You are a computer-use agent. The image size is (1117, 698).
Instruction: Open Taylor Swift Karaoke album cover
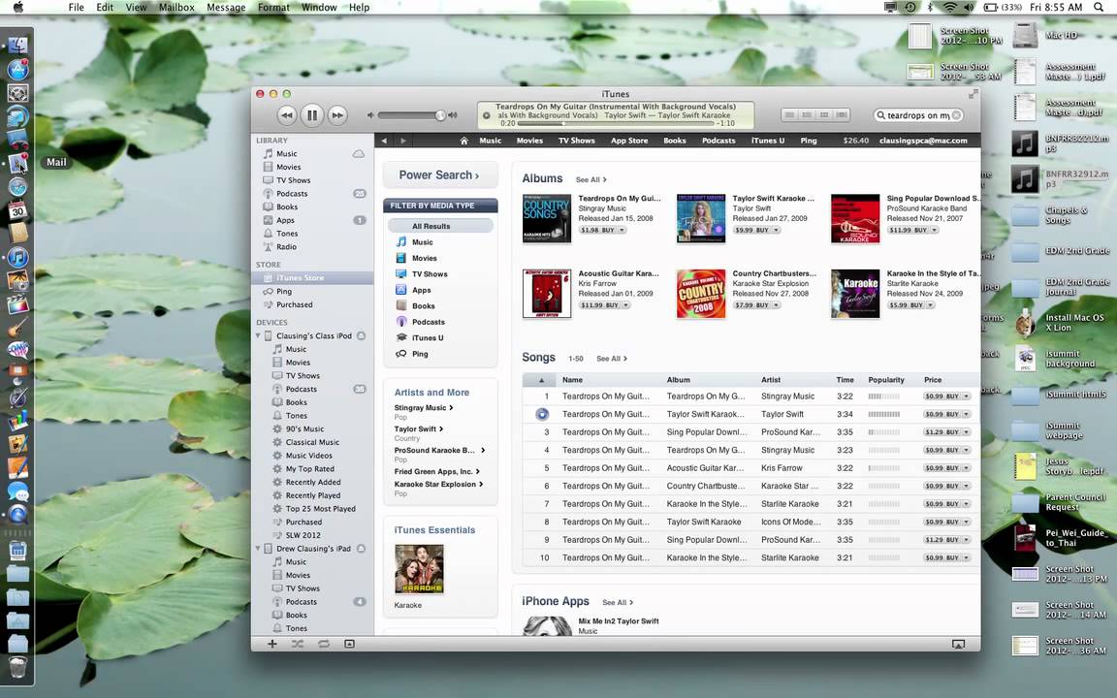pos(700,219)
